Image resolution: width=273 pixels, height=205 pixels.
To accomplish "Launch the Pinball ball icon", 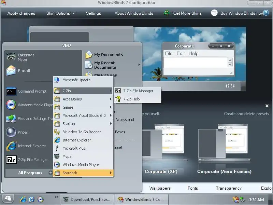I will 11,132.
